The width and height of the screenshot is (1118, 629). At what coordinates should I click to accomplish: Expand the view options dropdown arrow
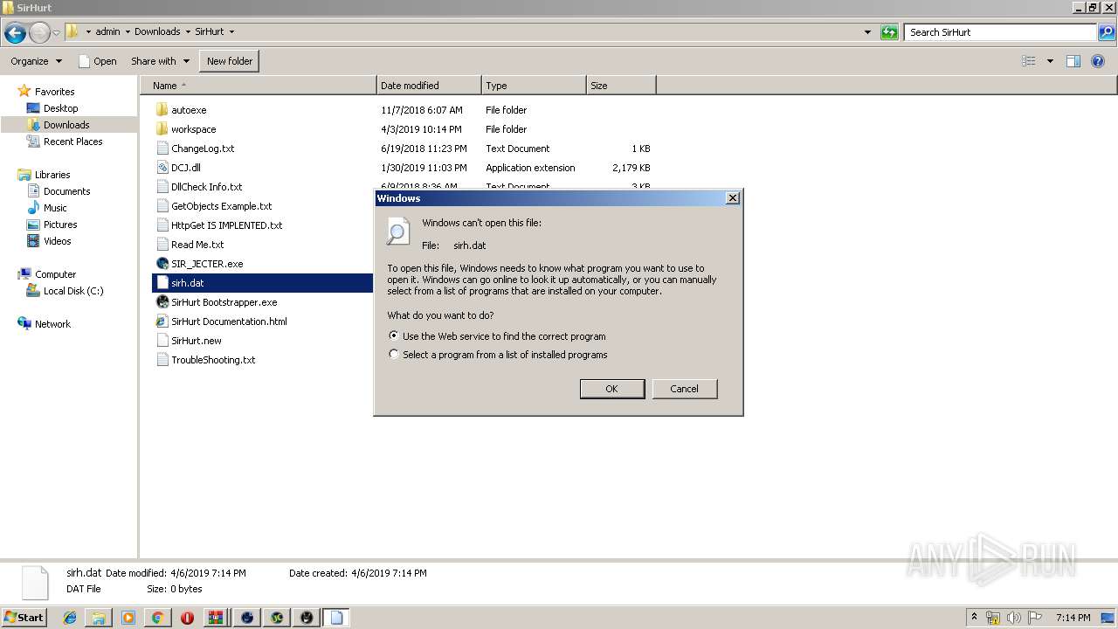pos(1050,61)
